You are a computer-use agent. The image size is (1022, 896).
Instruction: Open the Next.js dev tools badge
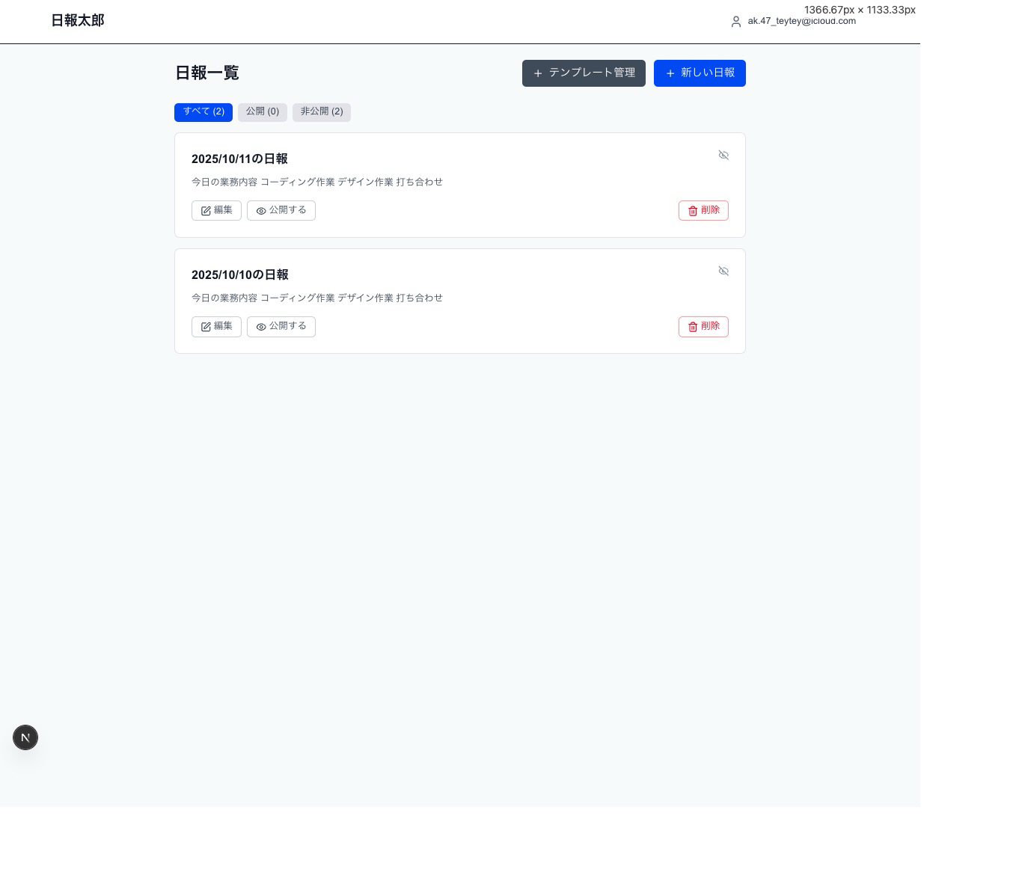[25, 737]
